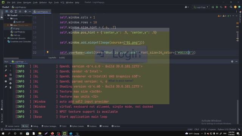Image resolution: width=242 pixels, height=136 pixels.
Task: Open the LoginPage run configuration dropdown
Action: pyautogui.click(x=201, y=7)
